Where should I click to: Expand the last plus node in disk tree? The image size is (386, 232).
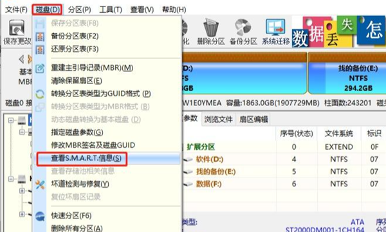[22, 214]
